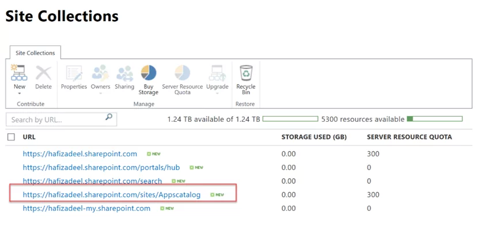
Task: Click the SERVER RESOURCE QUOTA column header
Action: (409, 137)
